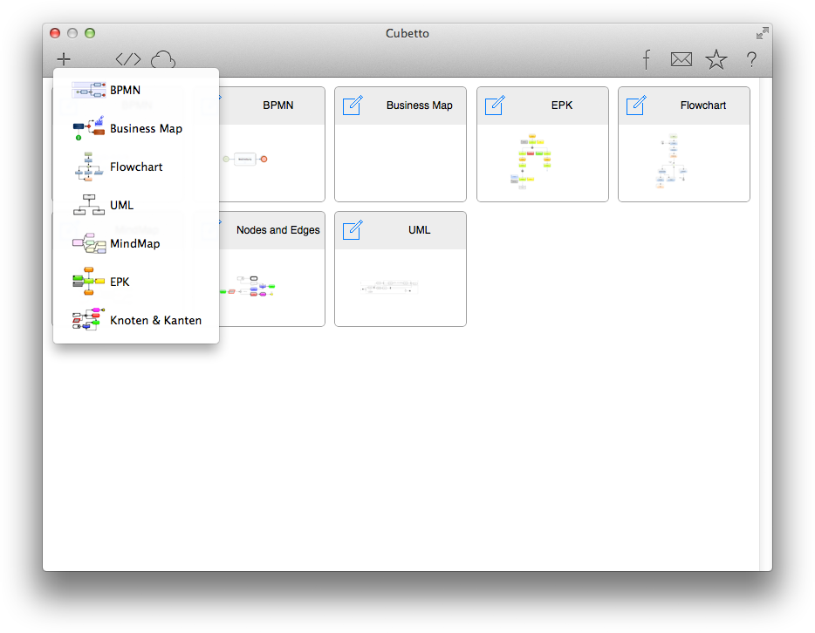Screen dimensions: 815x633
Task: Open the BPMN diagram preview thumbnail
Action: (245, 159)
